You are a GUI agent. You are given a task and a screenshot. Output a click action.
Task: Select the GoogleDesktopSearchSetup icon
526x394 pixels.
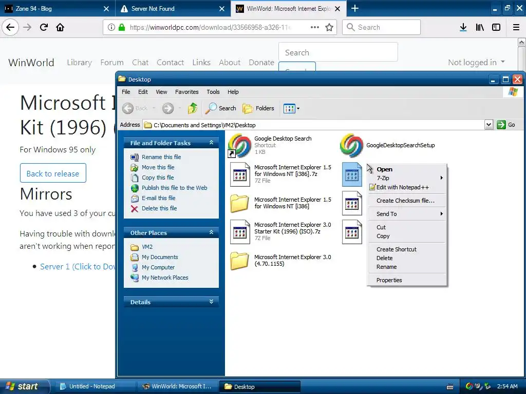click(x=351, y=145)
